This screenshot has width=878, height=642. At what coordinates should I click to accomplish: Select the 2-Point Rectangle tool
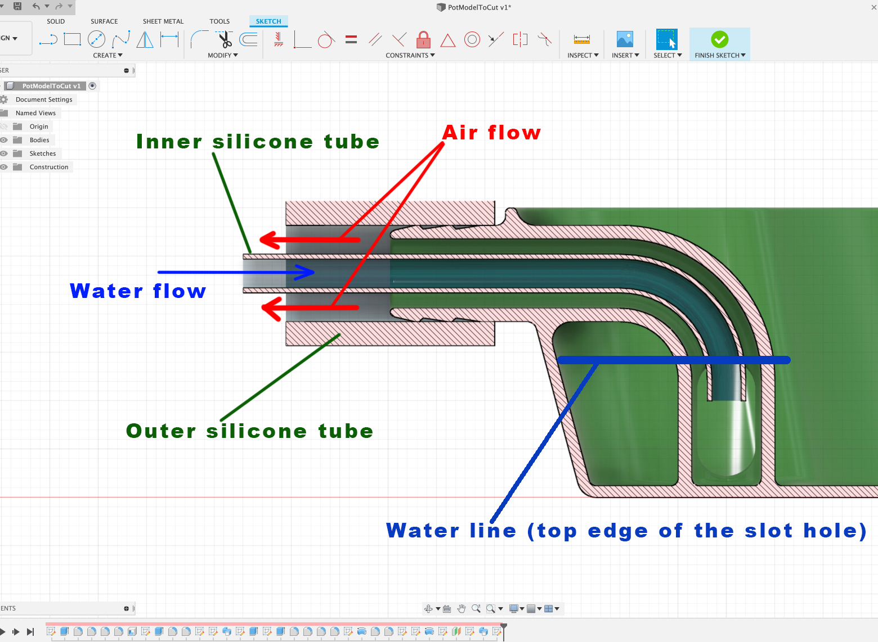point(72,39)
